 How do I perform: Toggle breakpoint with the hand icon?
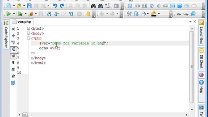coord(88,14)
